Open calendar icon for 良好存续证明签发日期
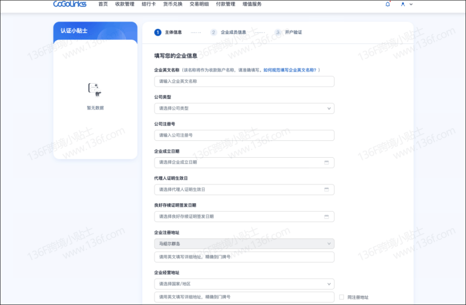 pos(326,216)
